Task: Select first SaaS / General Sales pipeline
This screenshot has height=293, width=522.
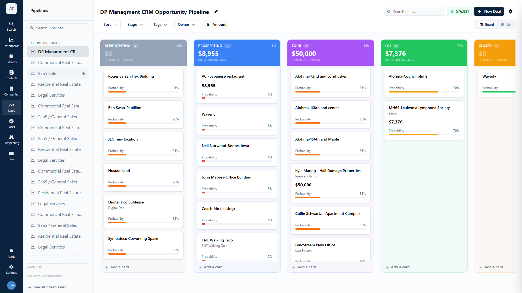Action: (x=58, y=117)
